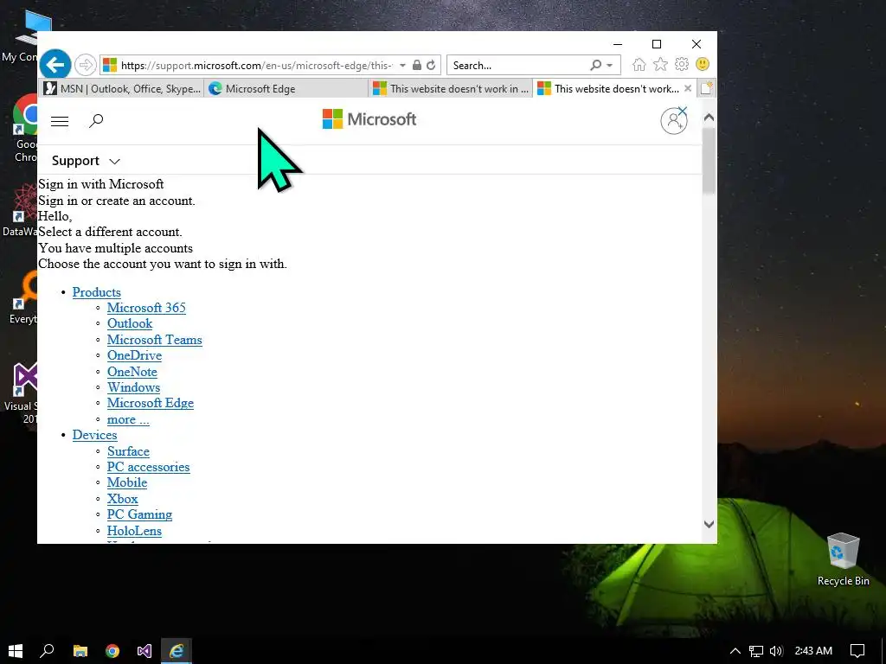
Task: Open the PC accessories link
Action: pos(149,467)
